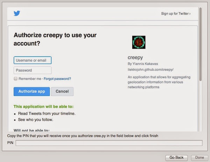Click the scrollbar track below the thumb
The width and height of the screenshot is (210, 162).
point(200,106)
